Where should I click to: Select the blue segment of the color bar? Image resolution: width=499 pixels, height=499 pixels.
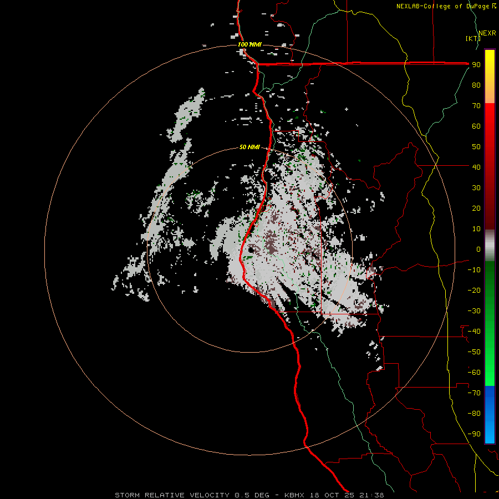click(x=490, y=414)
